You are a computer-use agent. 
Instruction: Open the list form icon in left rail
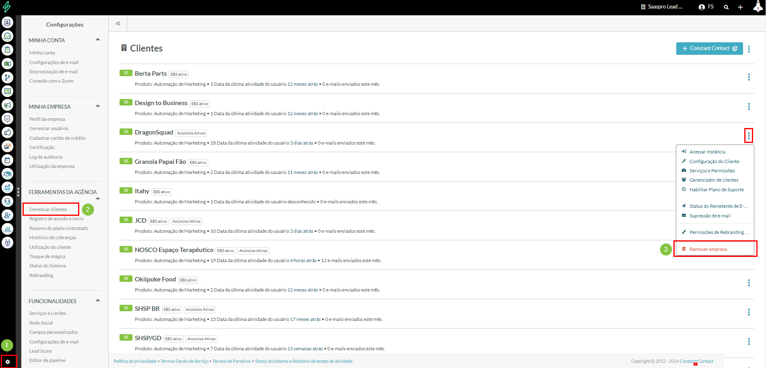(7, 91)
